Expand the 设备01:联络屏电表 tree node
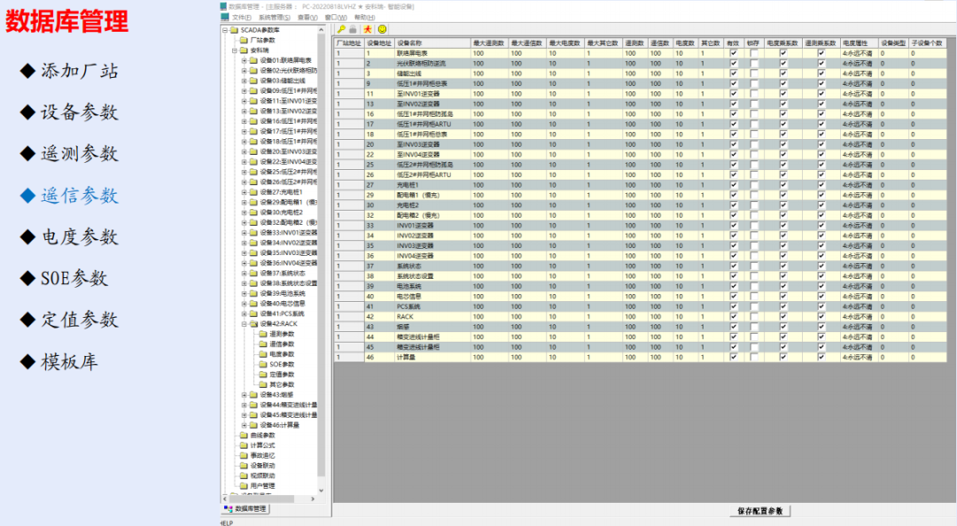 [245, 60]
